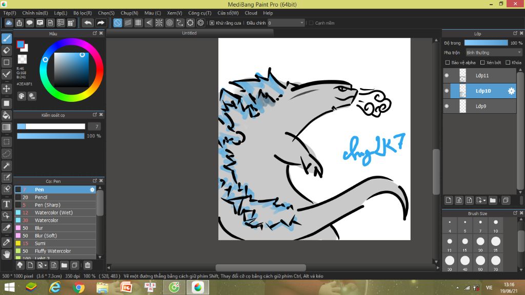The image size is (525, 295).
Task: Select the rectangular Selection tool
Action: 7,142
